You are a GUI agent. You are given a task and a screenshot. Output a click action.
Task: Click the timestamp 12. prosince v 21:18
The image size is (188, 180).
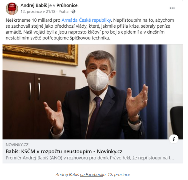click(38, 12)
